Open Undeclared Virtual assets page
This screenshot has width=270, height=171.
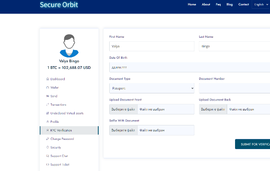click(69, 113)
